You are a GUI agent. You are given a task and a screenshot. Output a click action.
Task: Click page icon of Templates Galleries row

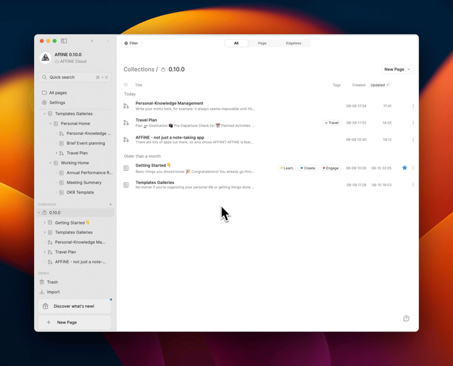click(x=126, y=185)
